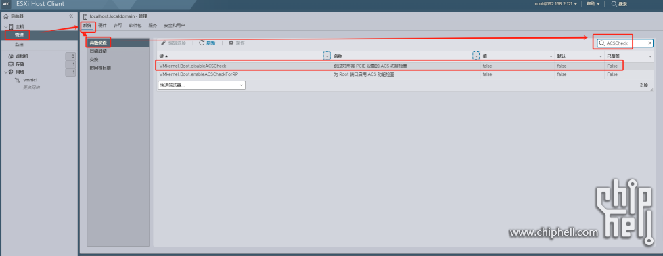Click the gear icon for 操作
663x256 pixels.
click(231, 43)
